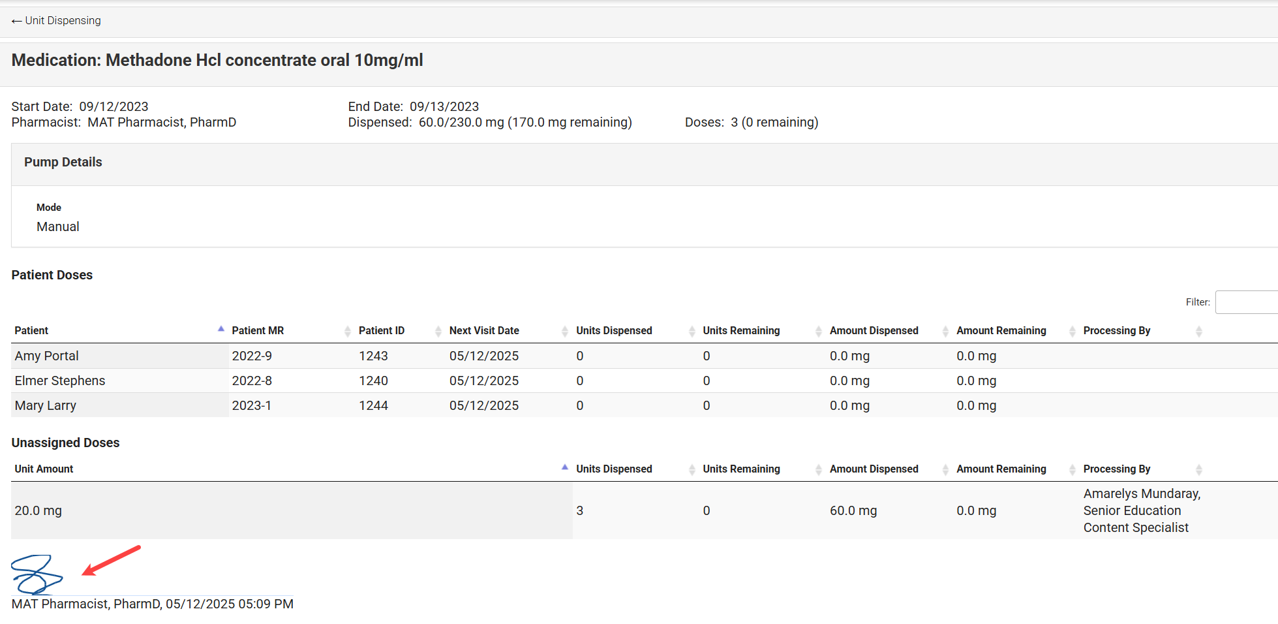Click the Pump Details panel header
The image size is (1278, 624).
click(x=63, y=163)
